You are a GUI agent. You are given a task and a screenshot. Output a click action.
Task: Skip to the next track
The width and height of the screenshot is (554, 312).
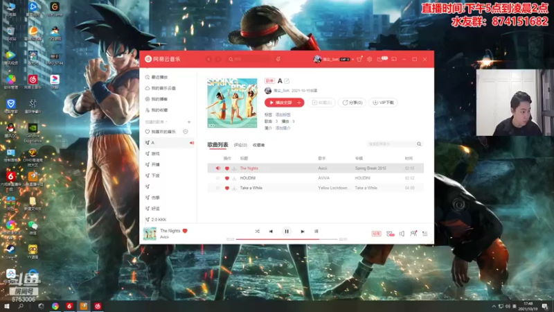pos(303,232)
